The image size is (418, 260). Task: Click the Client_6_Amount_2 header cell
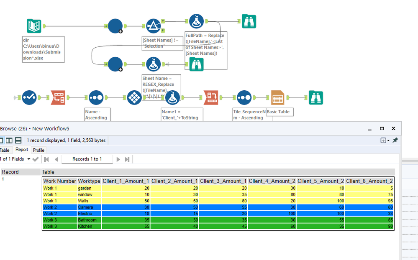[x=369, y=181]
